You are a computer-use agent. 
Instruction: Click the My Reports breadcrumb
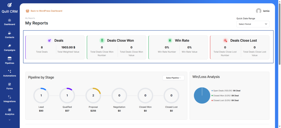tap(30, 18)
